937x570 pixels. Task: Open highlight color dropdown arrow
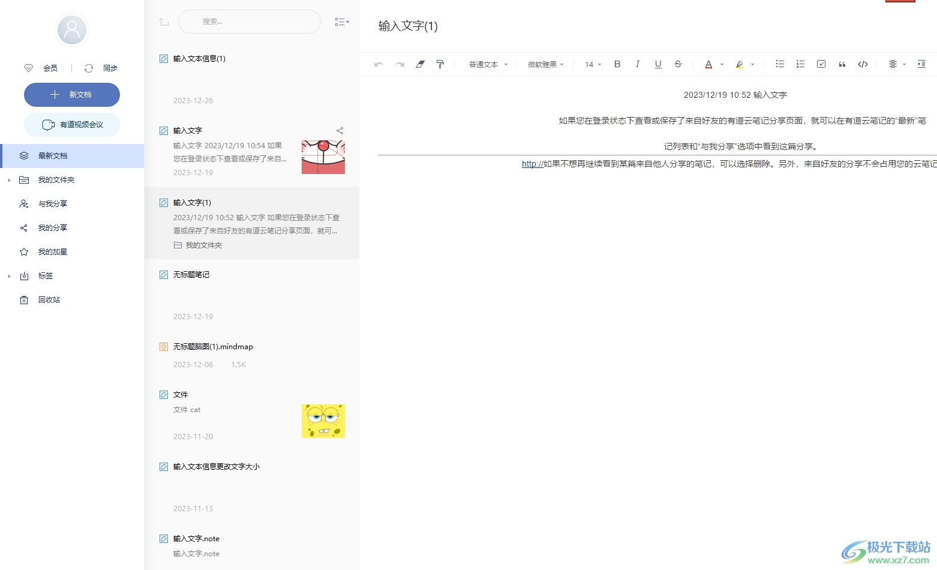tap(752, 64)
